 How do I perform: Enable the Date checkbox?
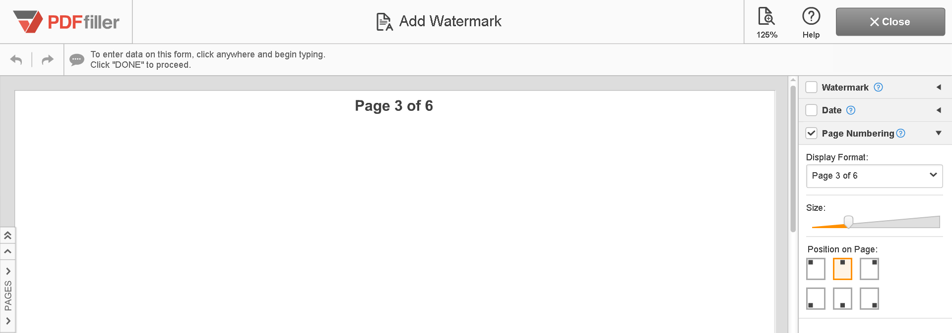click(x=811, y=110)
